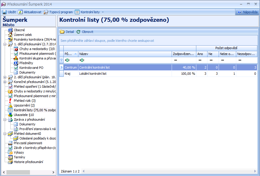Click the Převzaté písemnosti icon
Image resolution: width=260 pixels, height=176 pixels.
tap(10, 143)
